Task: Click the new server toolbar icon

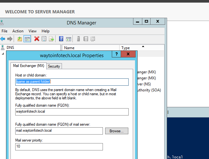Action: point(78,39)
